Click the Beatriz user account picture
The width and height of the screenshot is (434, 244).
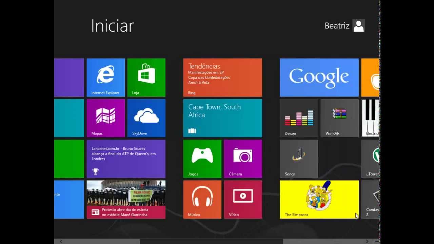click(x=358, y=26)
